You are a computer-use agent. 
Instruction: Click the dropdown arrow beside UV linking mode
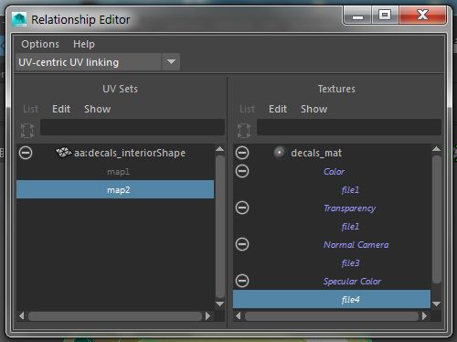click(x=171, y=62)
